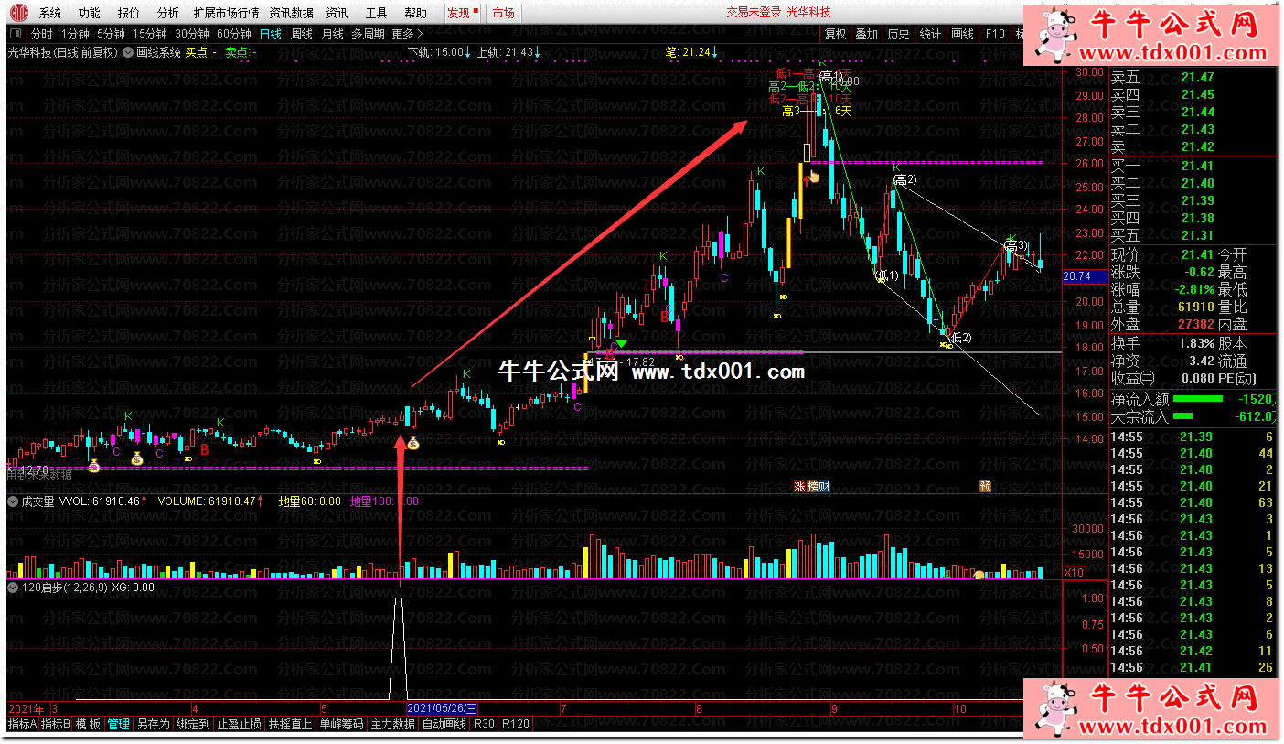
Task: Click the round arrow icon beside 光华科技 title
Action: [x=127, y=52]
